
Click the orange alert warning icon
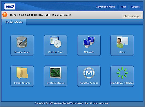coord(5,15)
